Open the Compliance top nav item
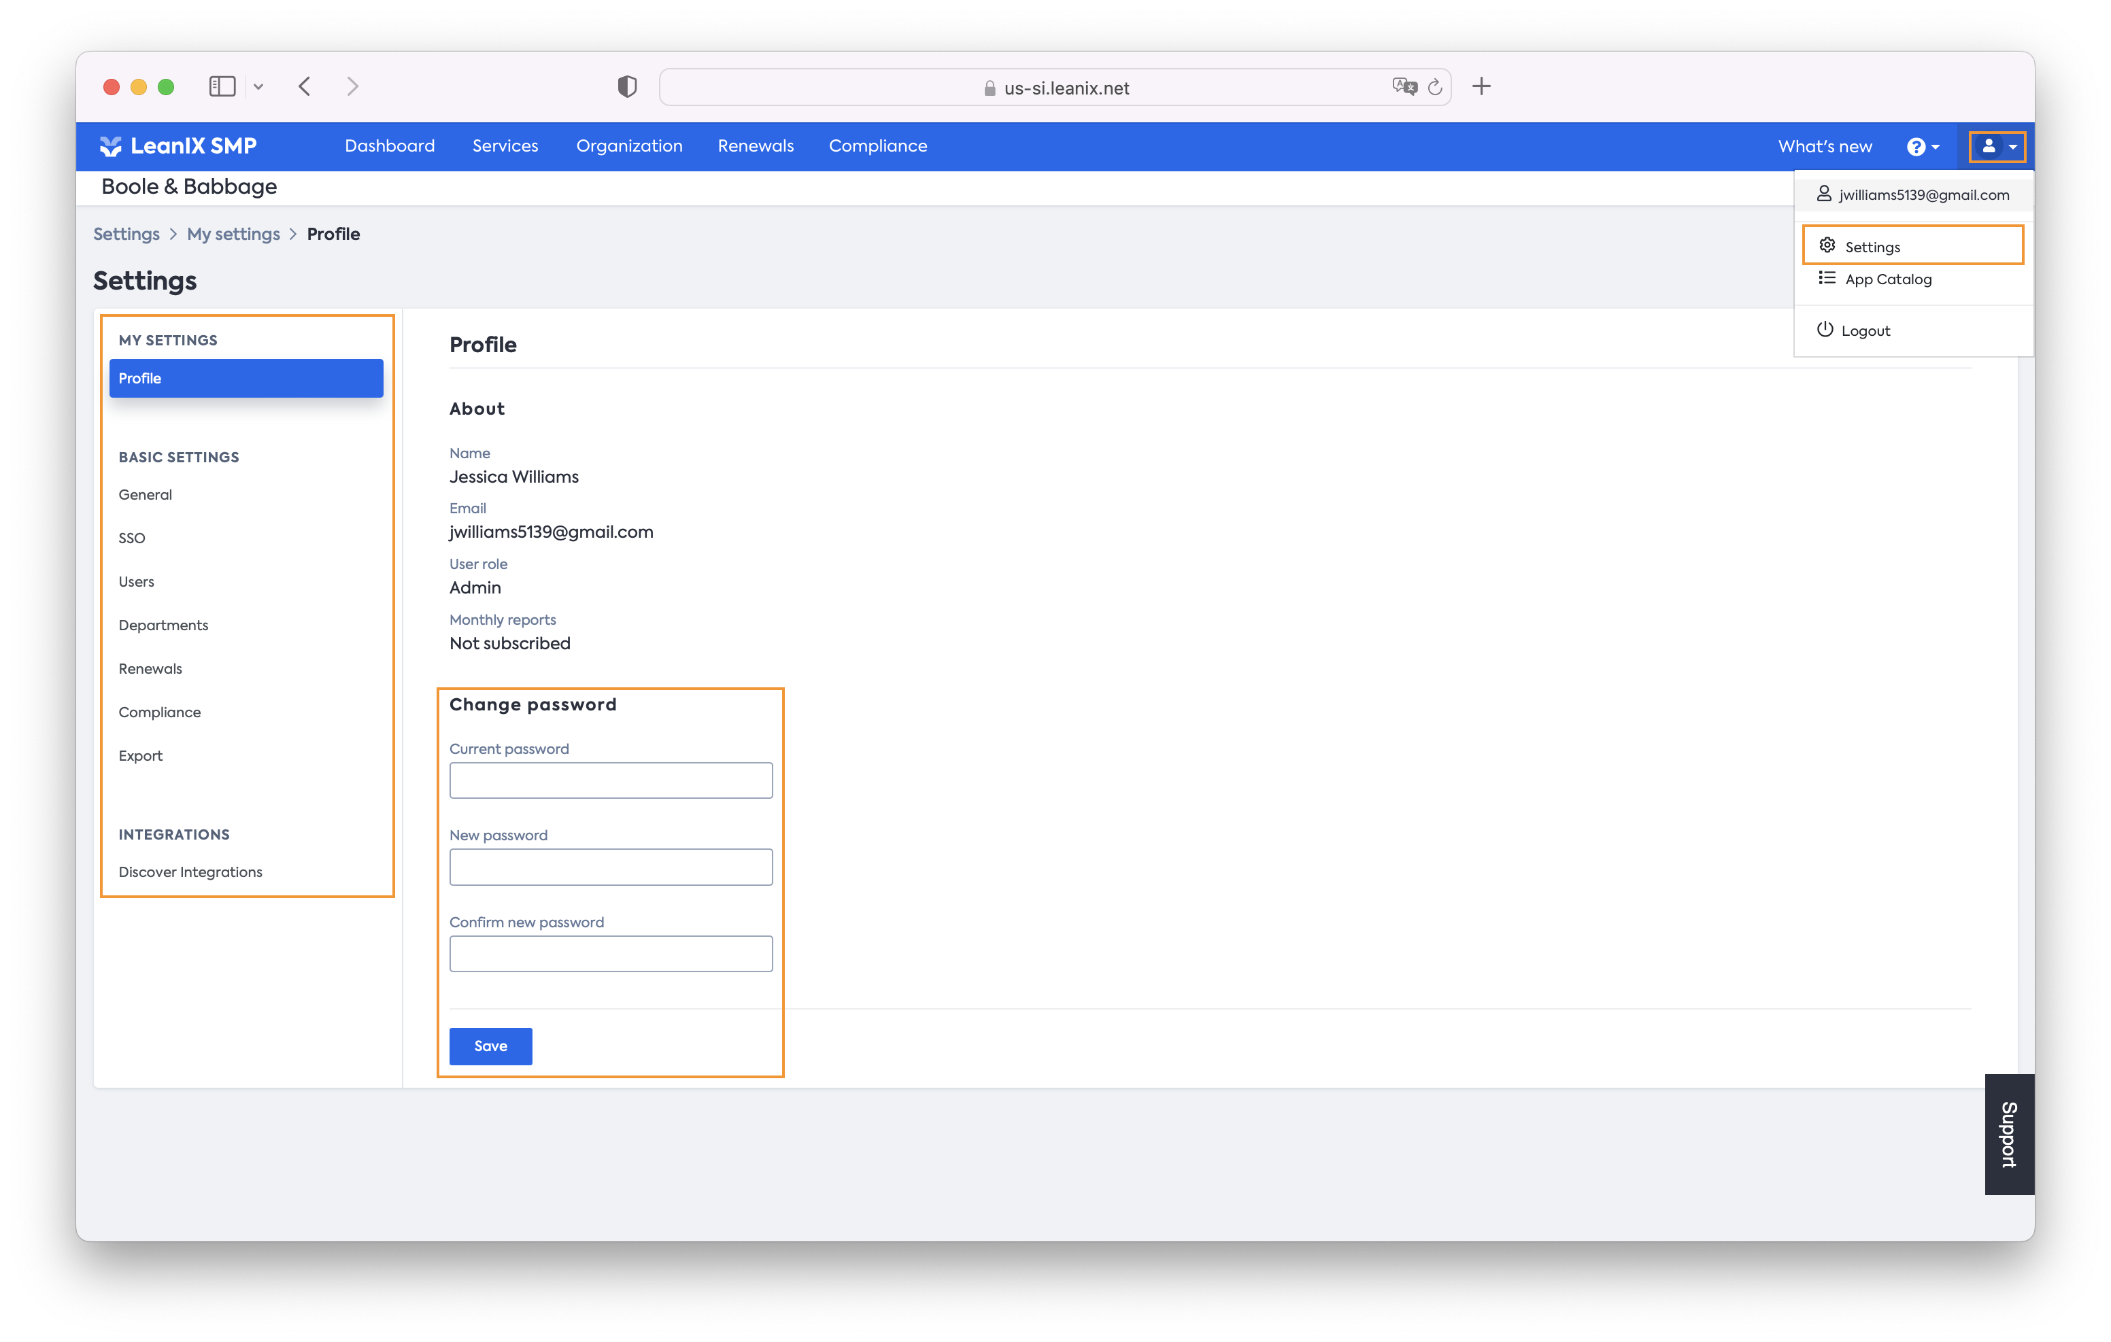Screen dimensions: 2111x1342 (x=877, y=145)
